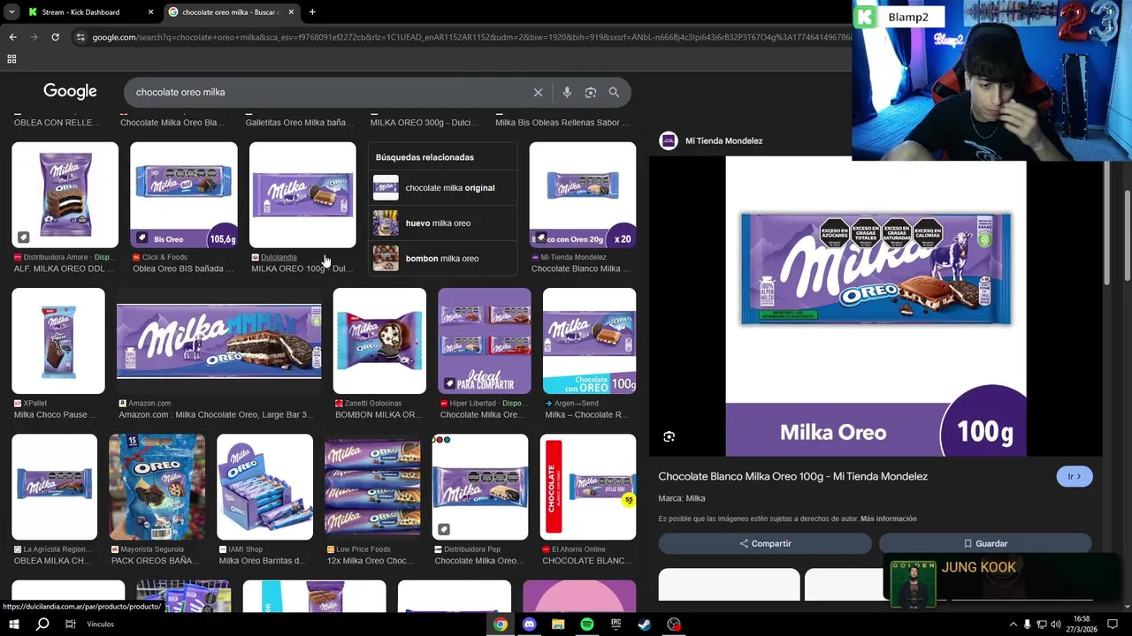1132x636 pixels.
Task: Click the Ir button in preview panel
Action: click(x=1075, y=476)
